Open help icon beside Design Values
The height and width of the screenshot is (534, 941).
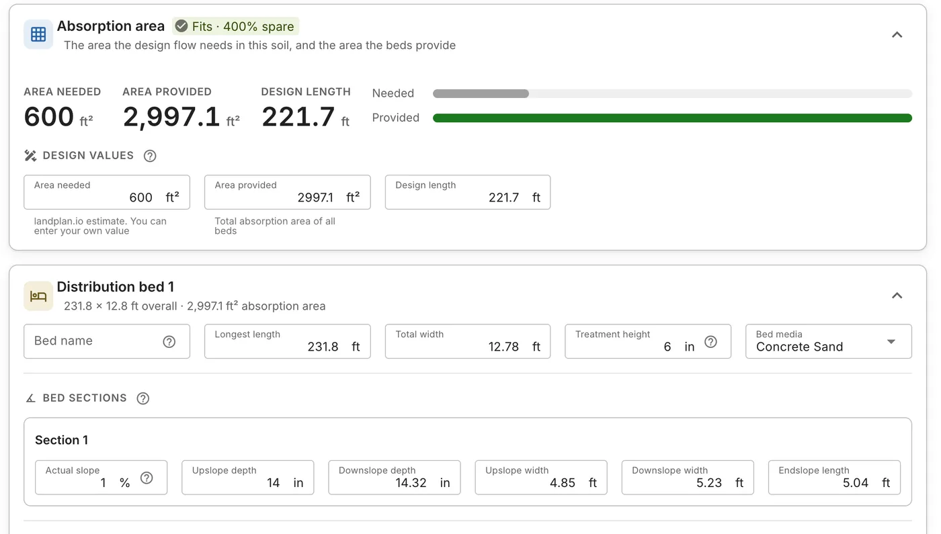pos(150,156)
